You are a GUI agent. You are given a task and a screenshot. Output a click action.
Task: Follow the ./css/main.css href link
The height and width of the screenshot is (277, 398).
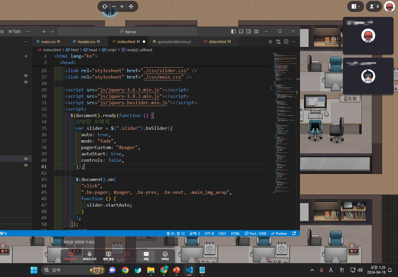[x=162, y=77]
